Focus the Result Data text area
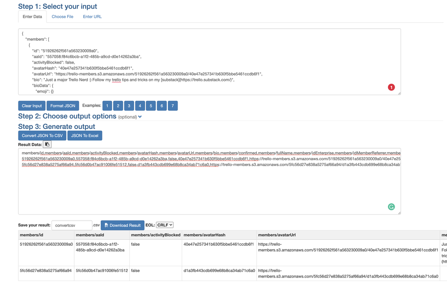This screenshot has width=447, height=294. pos(209,181)
